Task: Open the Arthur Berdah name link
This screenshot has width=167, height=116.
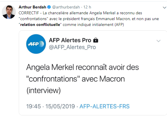Action: 33,7
